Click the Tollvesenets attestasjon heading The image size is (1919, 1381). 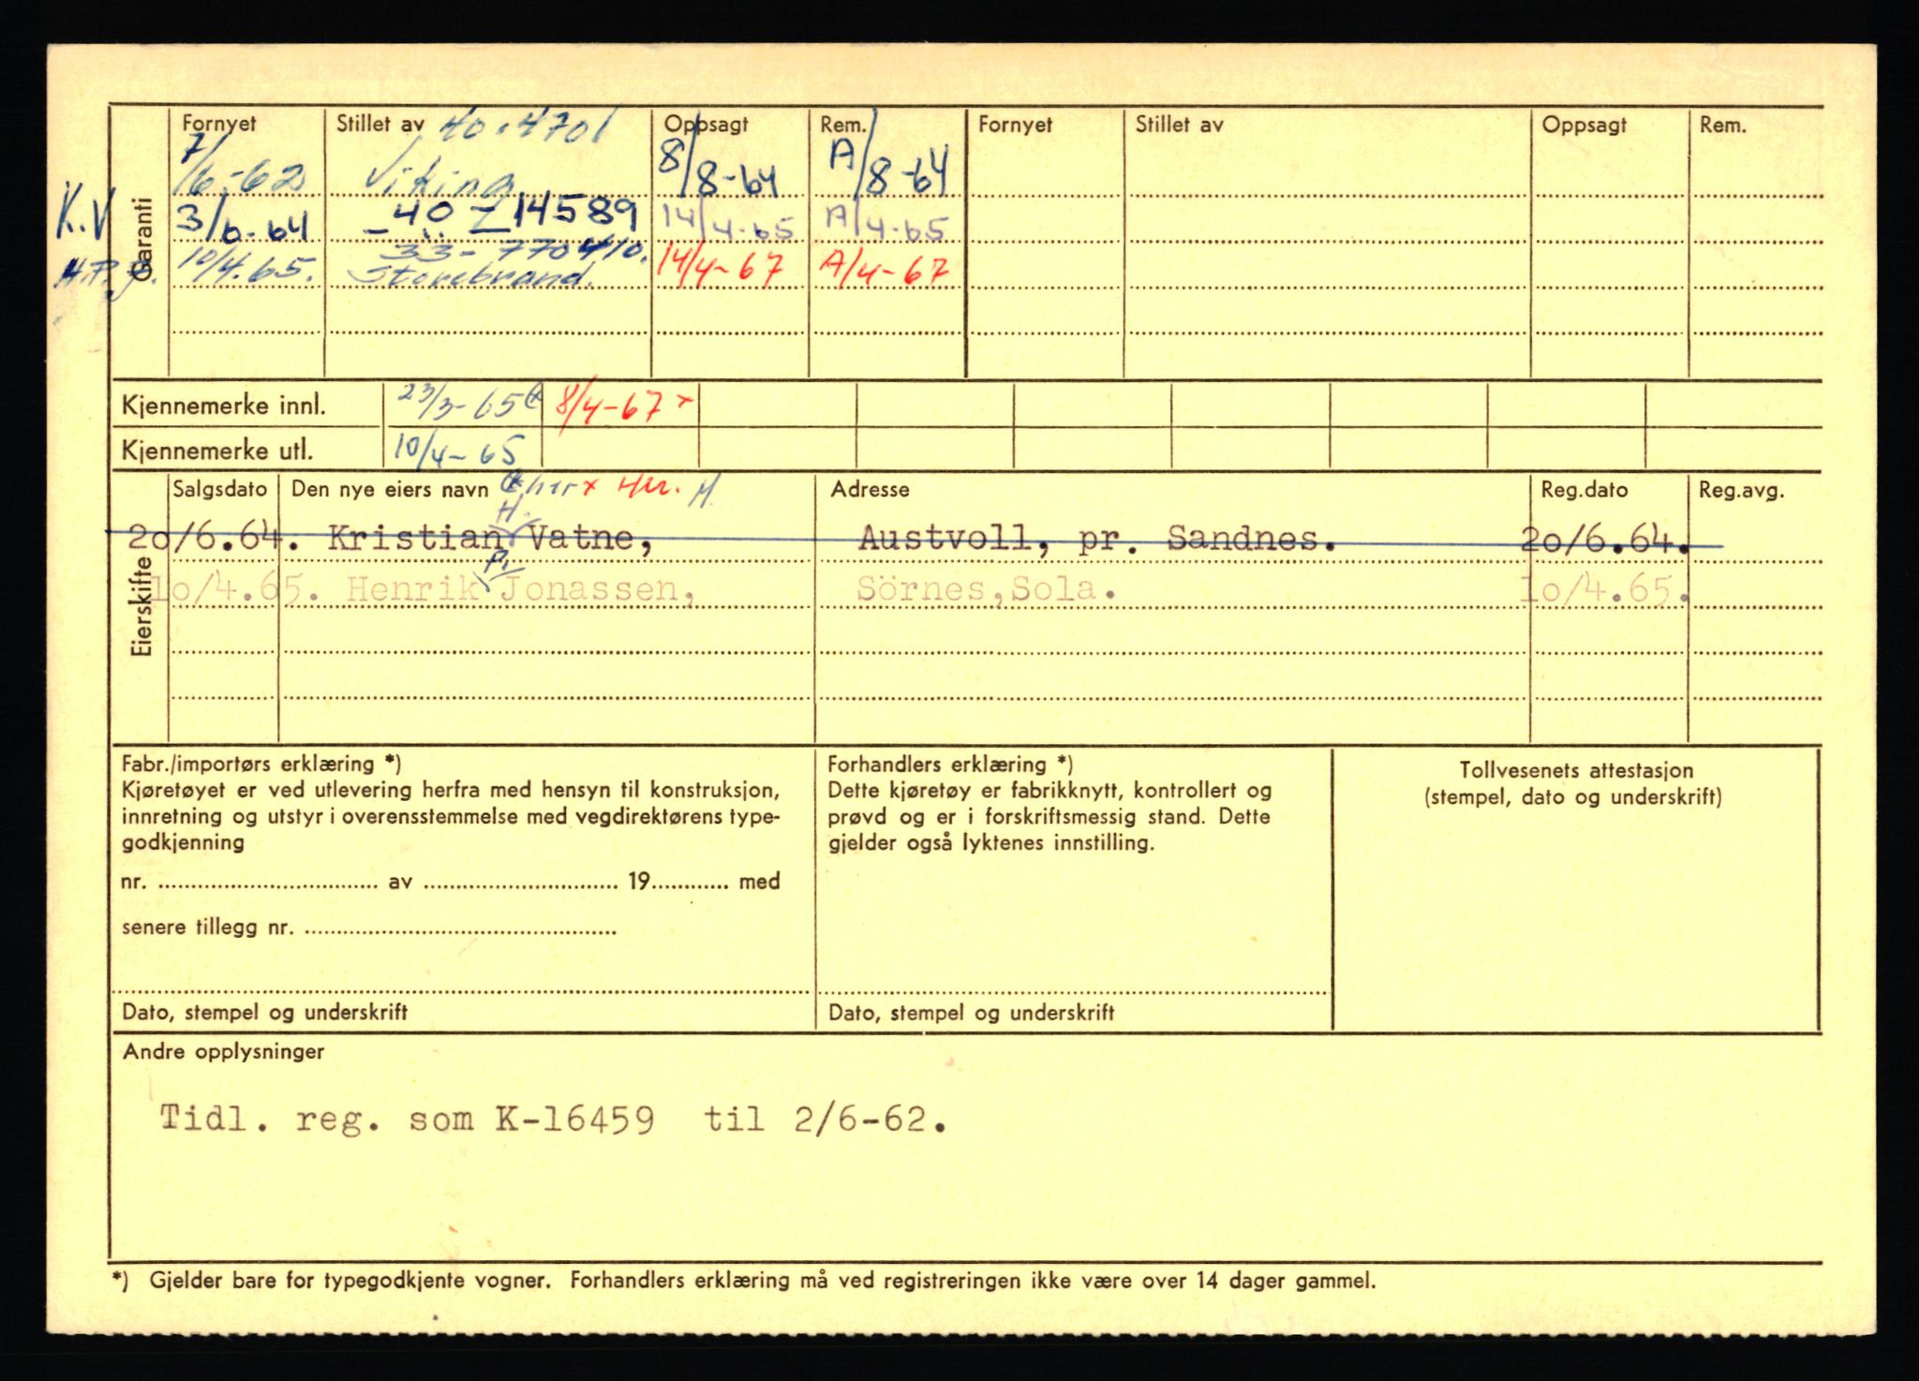1576,771
